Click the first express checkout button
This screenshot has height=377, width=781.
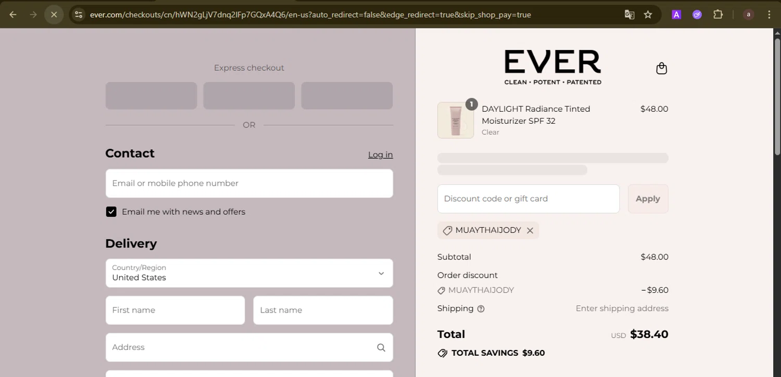tap(151, 96)
